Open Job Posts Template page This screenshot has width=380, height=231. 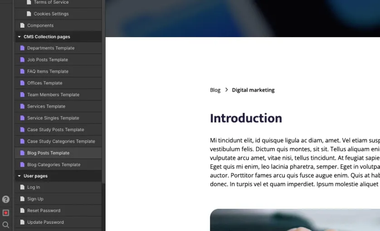click(x=58, y=60)
